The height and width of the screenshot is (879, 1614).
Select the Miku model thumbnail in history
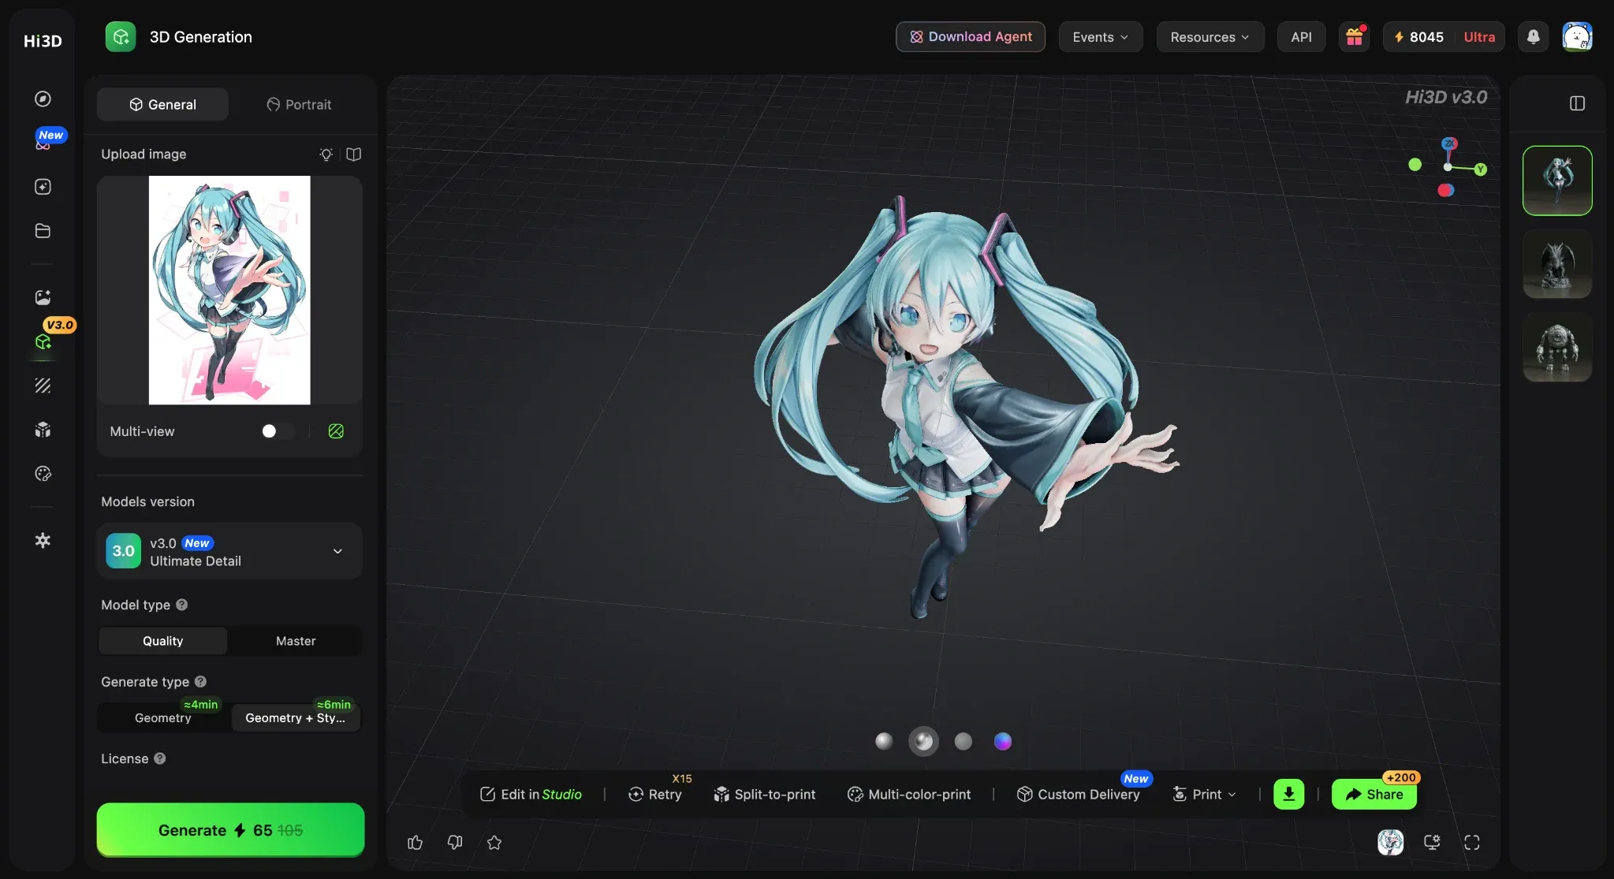pos(1557,181)
